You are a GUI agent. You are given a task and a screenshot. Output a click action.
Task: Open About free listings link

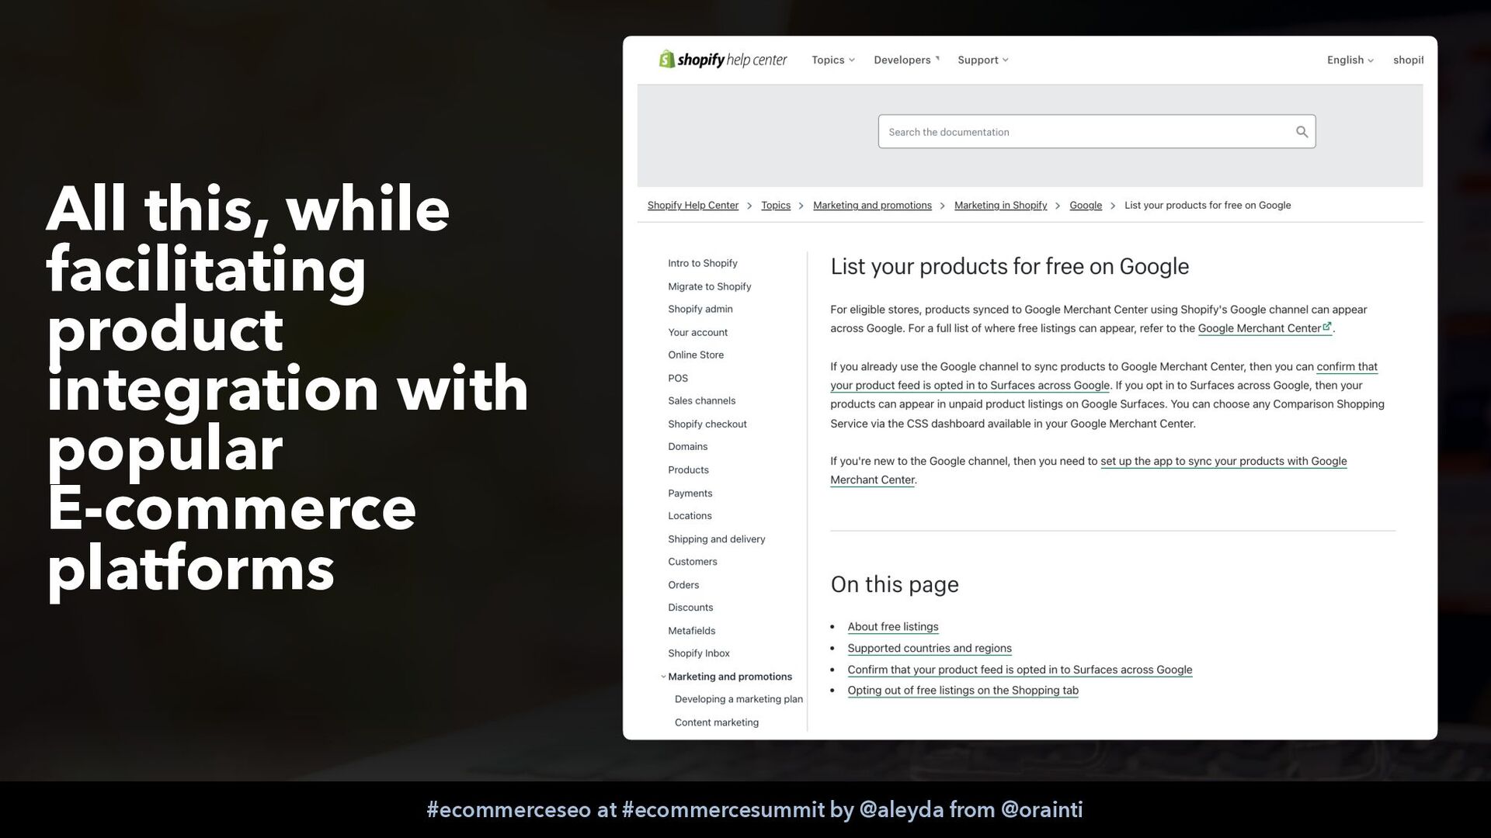tap(892, 626)
